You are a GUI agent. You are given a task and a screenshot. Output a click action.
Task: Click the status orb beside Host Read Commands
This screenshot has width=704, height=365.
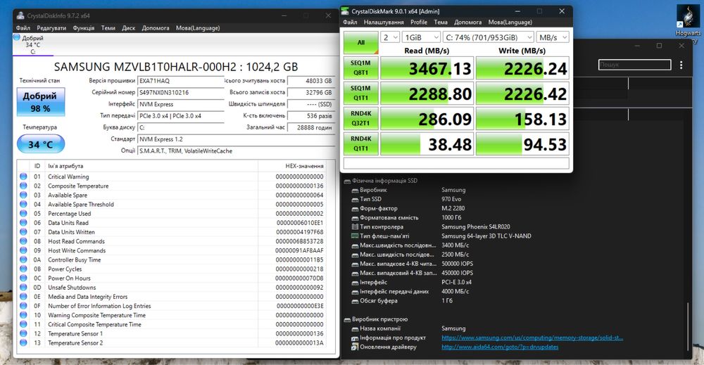[x=23, y=241]
